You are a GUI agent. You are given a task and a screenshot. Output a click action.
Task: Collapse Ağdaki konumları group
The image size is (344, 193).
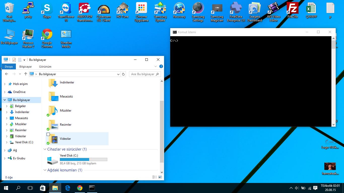45,170
